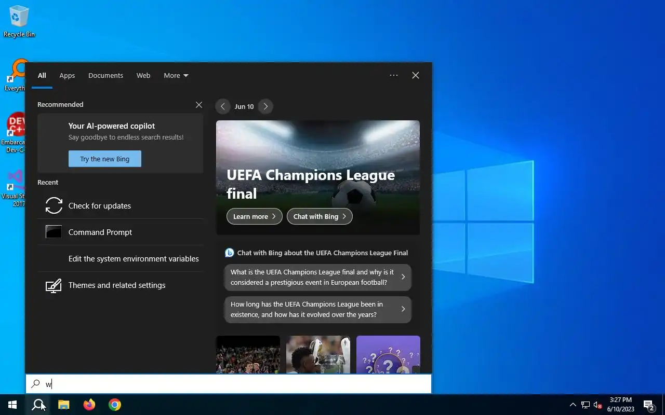665x415 pixels.
Task: Open the Recycle Bin desktop icon
Action: pos(19,22)
